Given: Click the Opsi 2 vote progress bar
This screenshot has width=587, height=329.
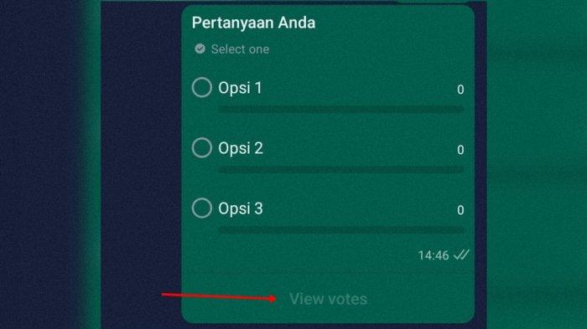Looking at the screenshot, I should pos(341,170).
